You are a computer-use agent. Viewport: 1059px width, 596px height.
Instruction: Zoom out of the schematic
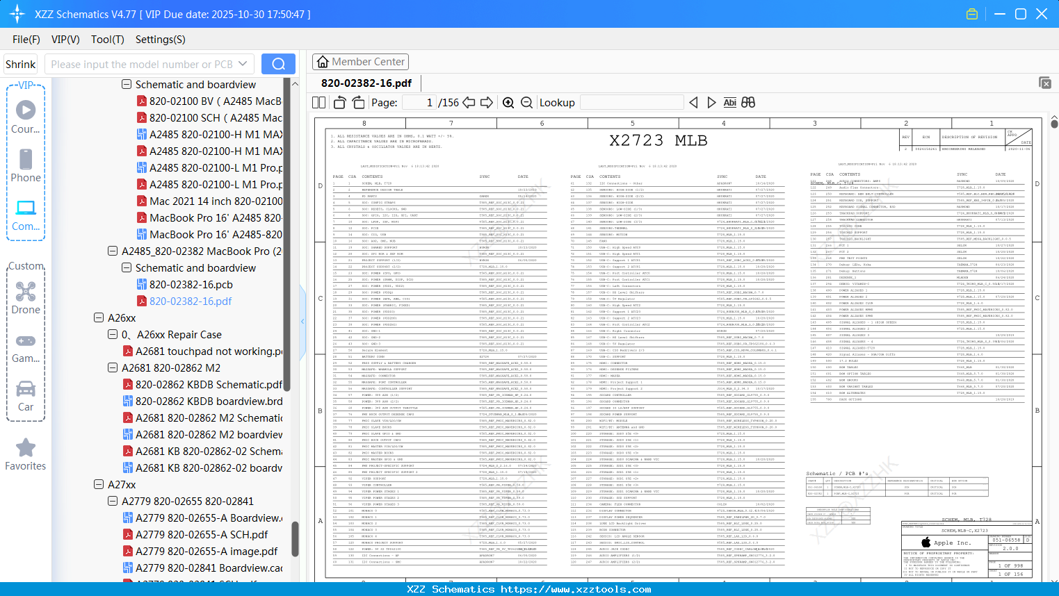(526, 103)
